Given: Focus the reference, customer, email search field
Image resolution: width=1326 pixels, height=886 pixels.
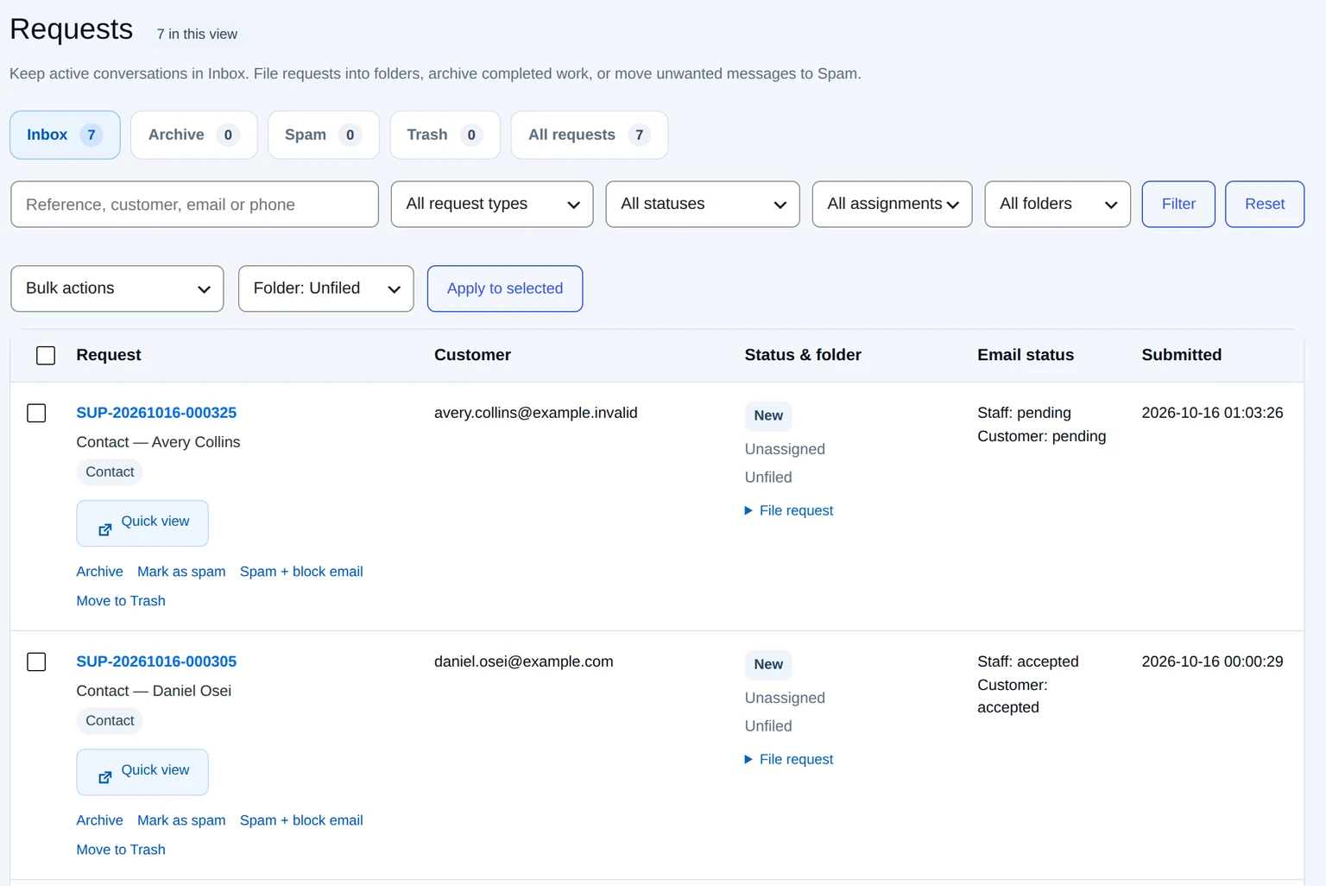Looking at the screenshot, I should point(194,204).
